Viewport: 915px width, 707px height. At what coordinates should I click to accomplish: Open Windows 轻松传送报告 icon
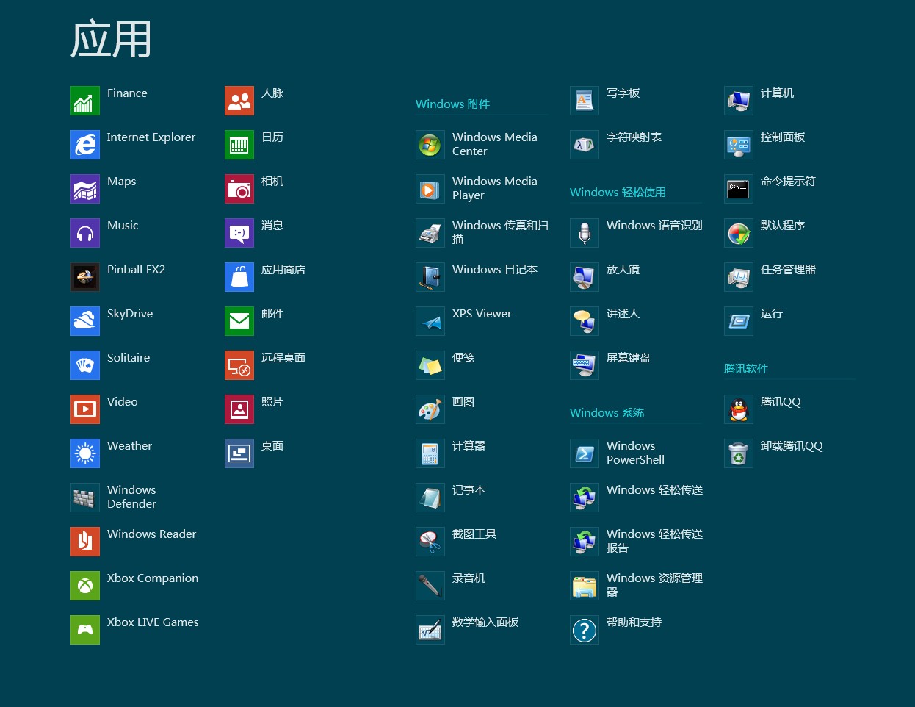[x=585, y=542]
